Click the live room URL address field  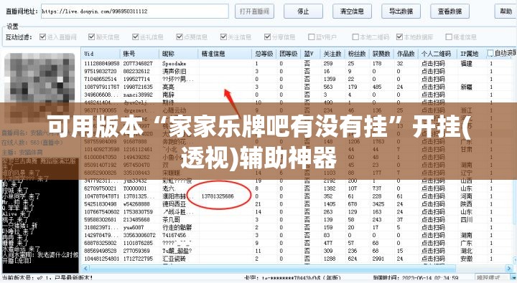pyautogui.click(x=134, y=11)
